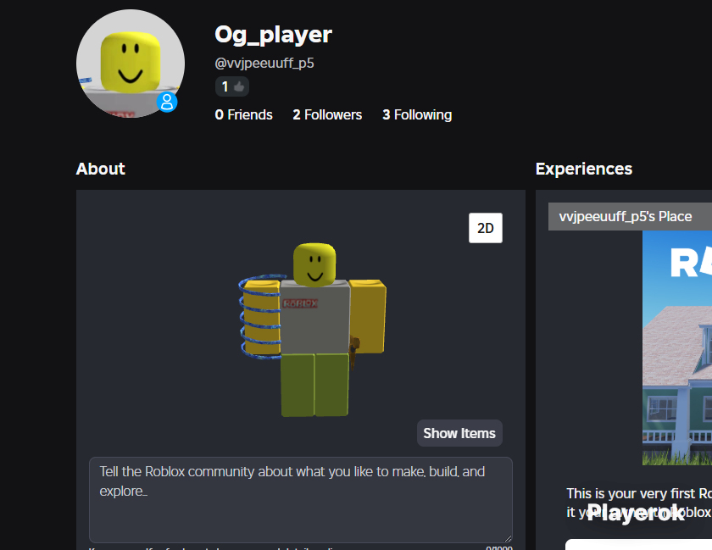The width and height of the screenshot is (712, 550).
Task: Select the Og_player display name
Action: (x=273, y=35)
